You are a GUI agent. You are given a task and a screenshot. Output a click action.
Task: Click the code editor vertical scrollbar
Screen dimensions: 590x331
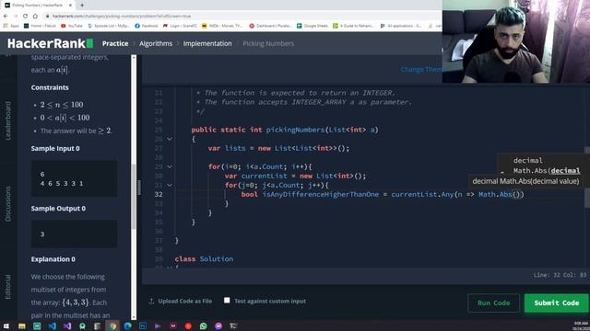587,177
